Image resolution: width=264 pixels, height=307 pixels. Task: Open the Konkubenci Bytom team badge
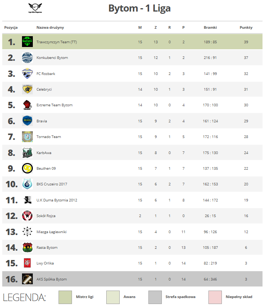[x=27, y=57]
